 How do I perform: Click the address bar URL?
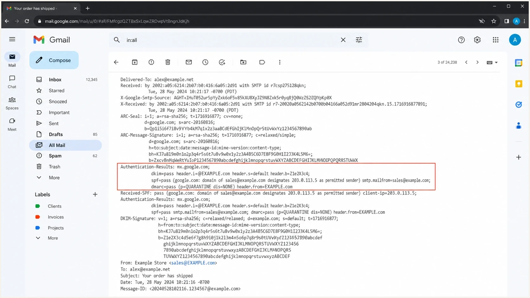tap(117, 21)
